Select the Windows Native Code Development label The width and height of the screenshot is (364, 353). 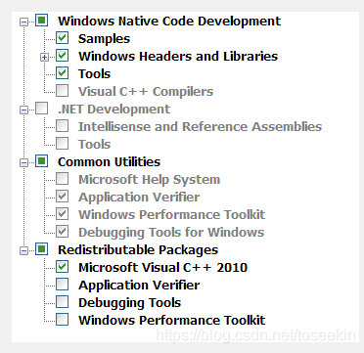click(169, 22)
